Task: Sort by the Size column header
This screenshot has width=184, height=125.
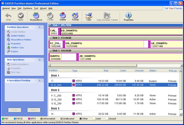Action: point(100,71)
